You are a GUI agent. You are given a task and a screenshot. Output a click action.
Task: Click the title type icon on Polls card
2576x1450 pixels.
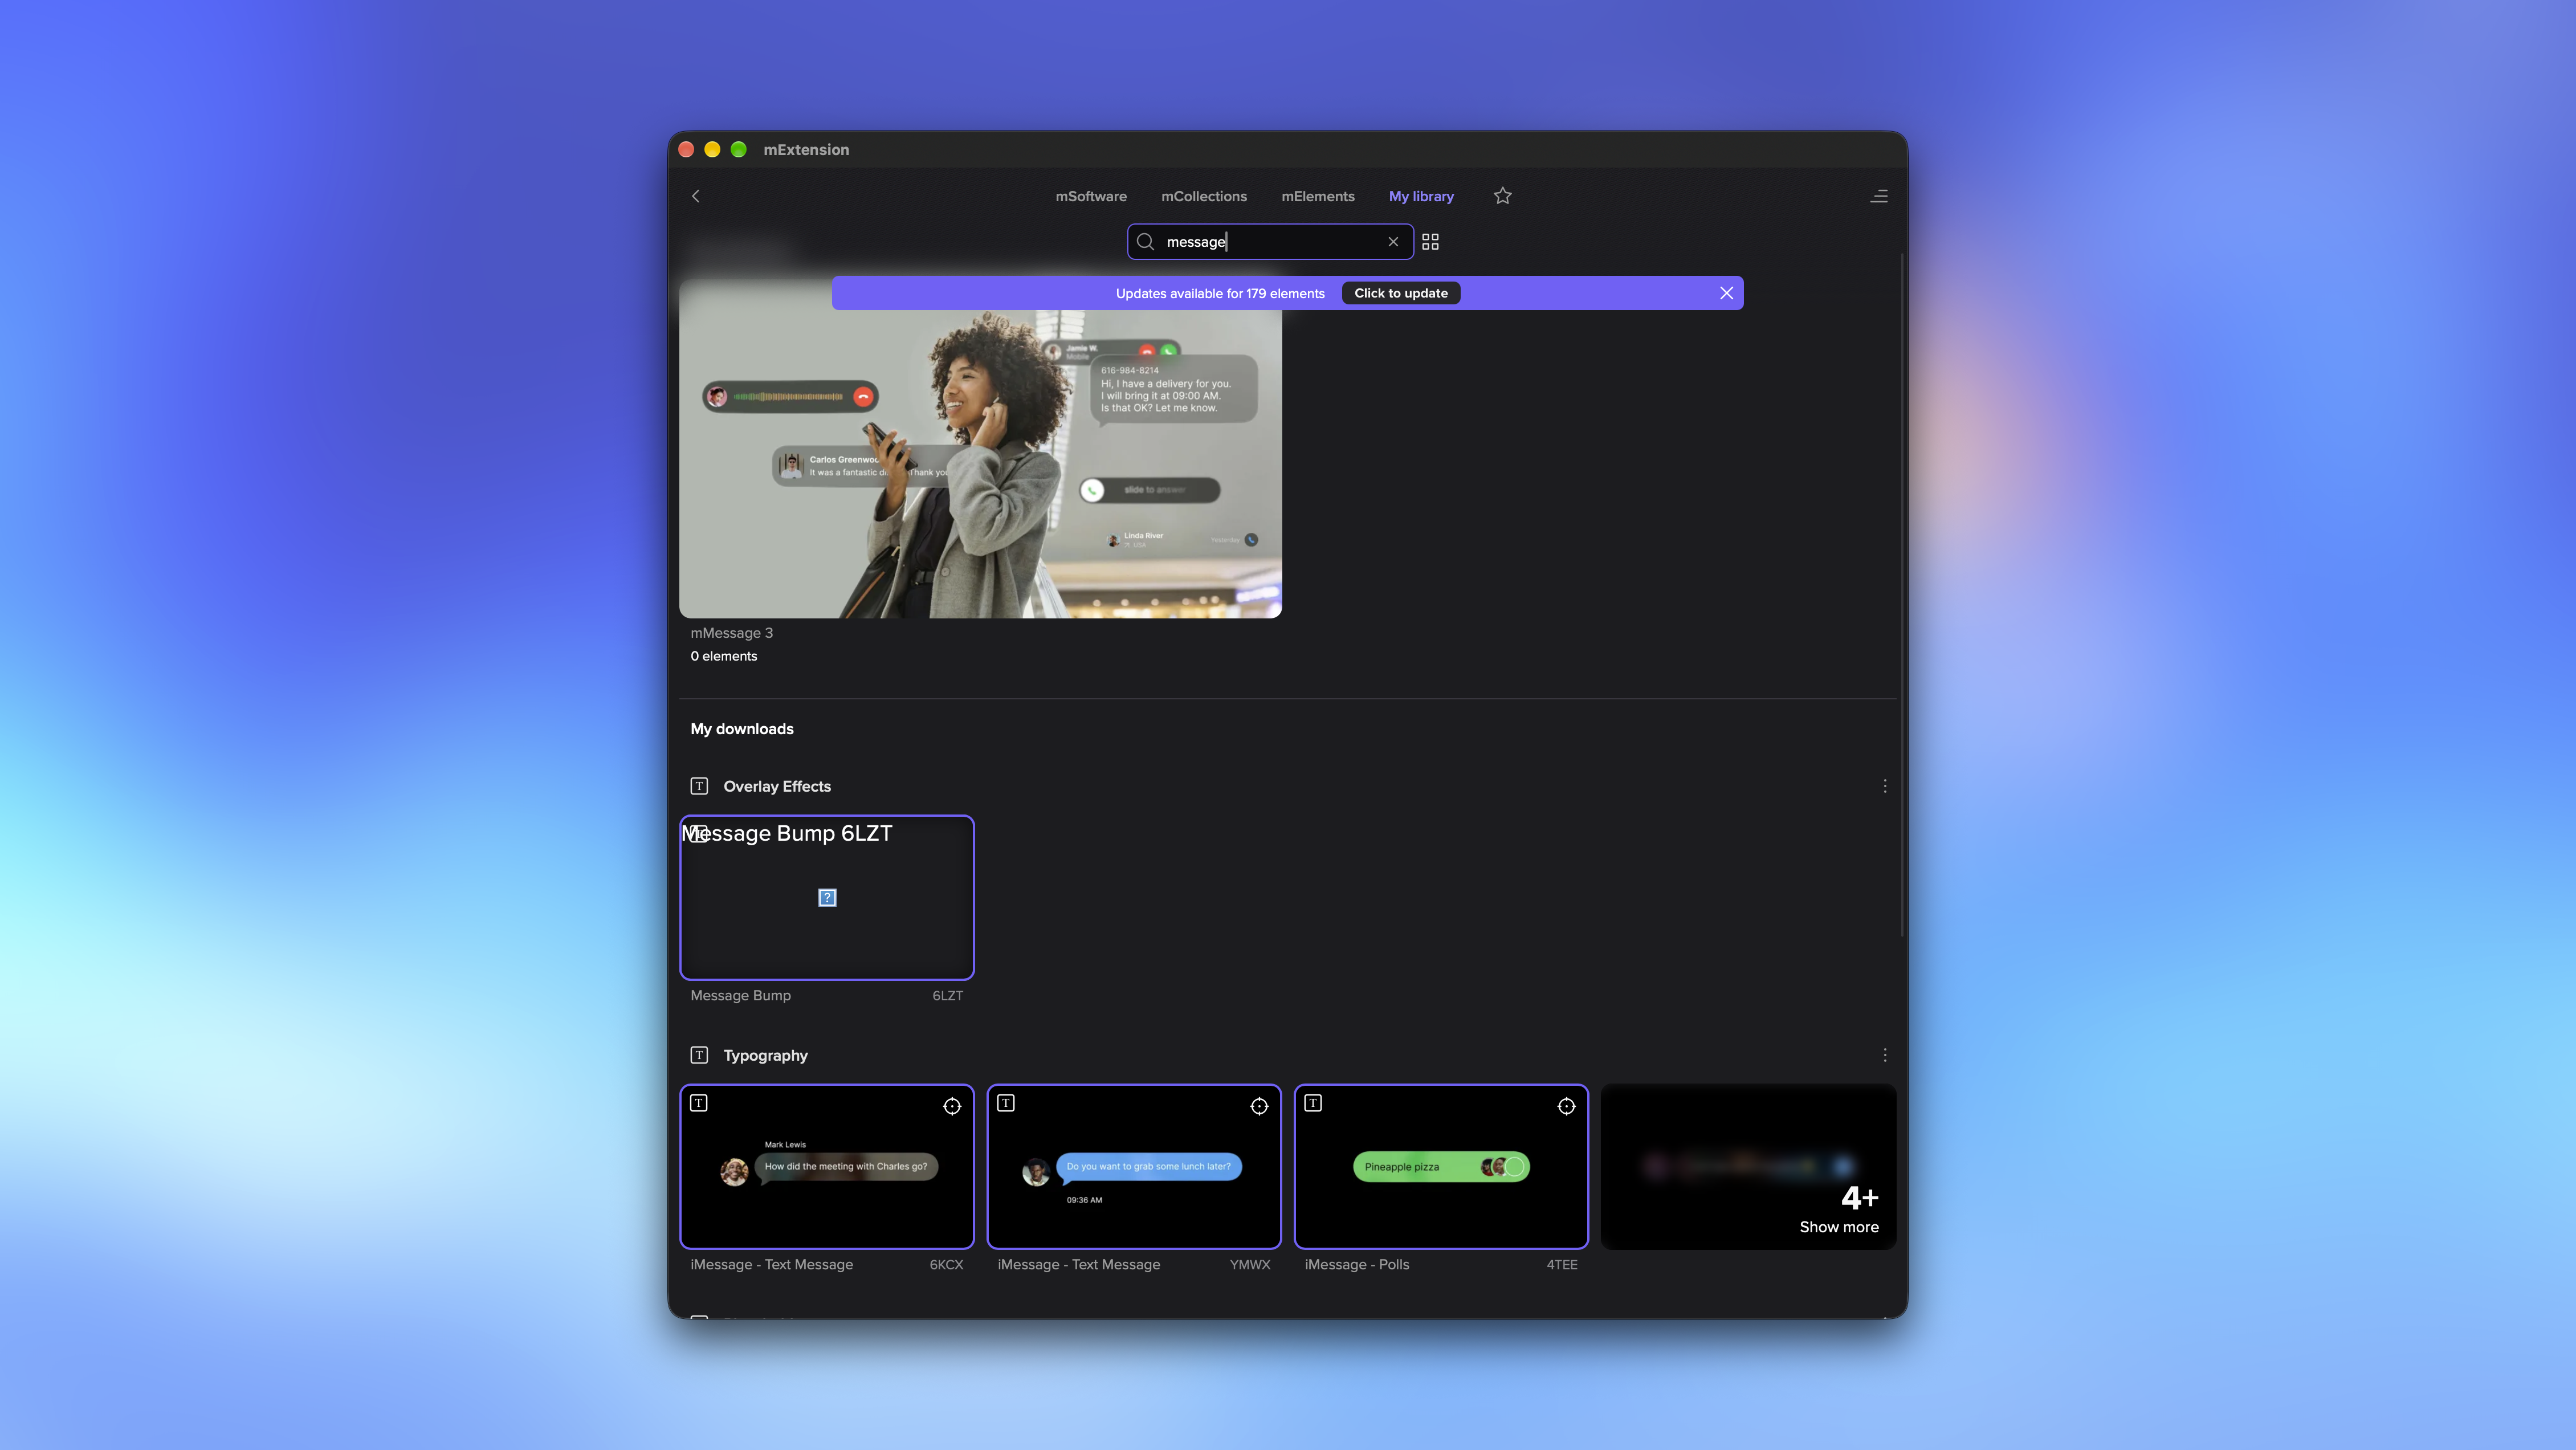pos(1313,1103)
